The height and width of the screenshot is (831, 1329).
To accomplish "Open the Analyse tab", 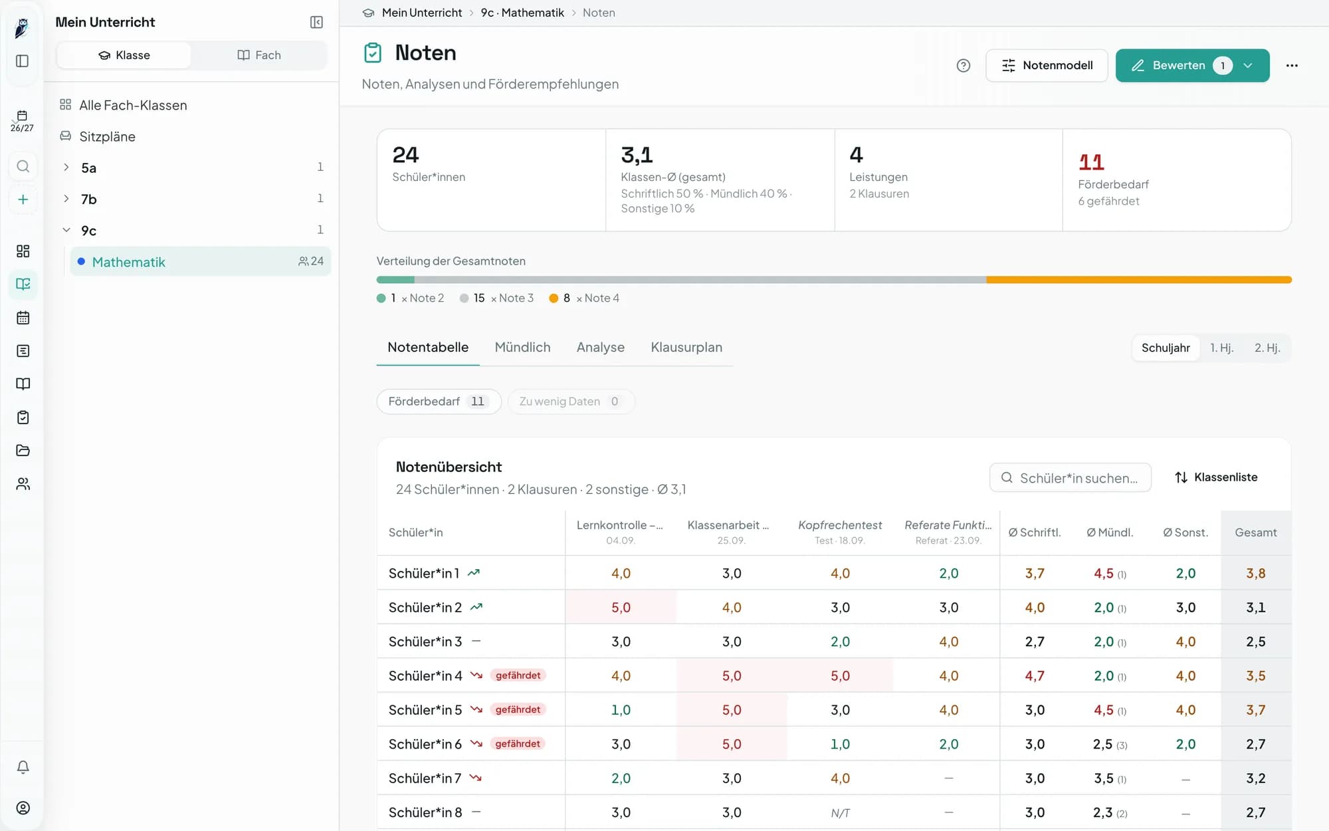I will click(x=600, y=347).
